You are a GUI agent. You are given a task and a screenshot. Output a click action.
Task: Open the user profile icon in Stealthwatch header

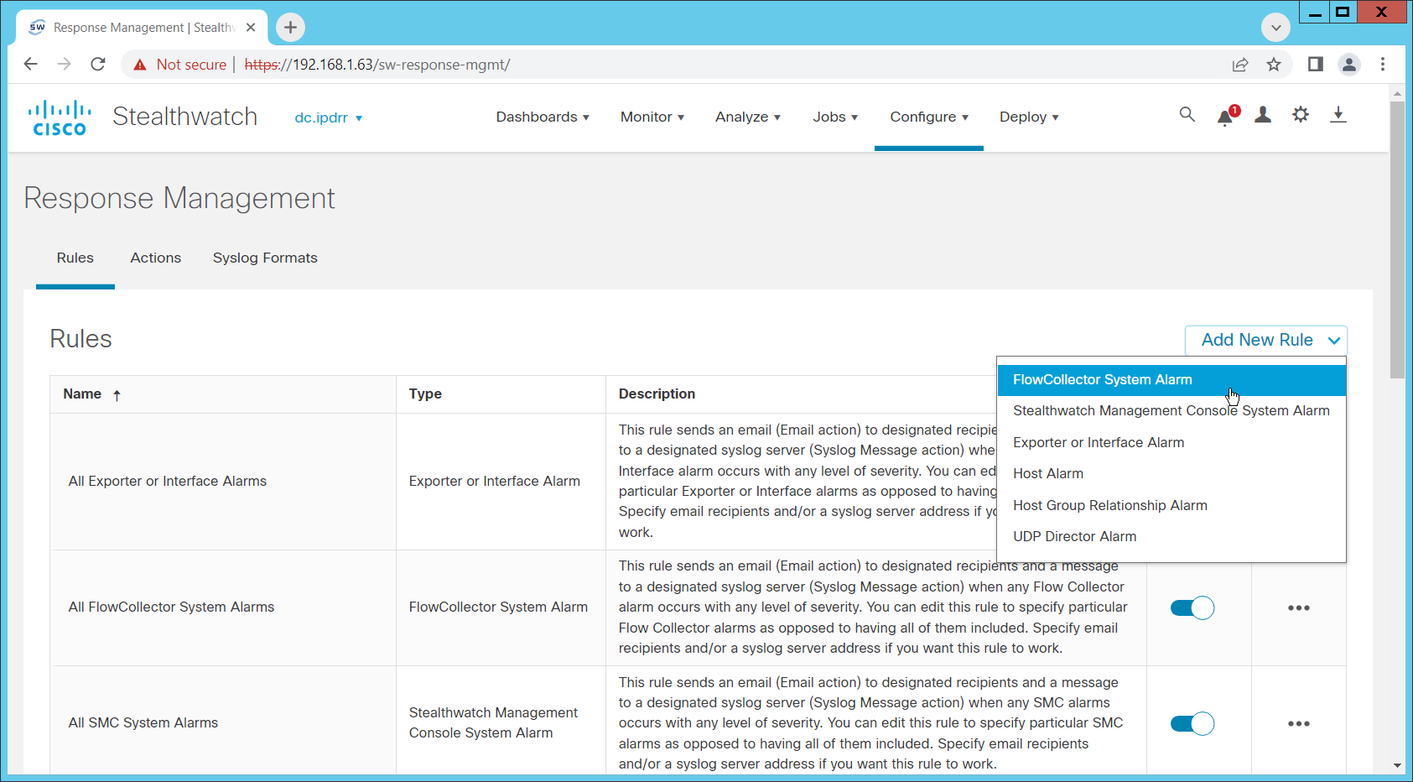coord(1263,115)
